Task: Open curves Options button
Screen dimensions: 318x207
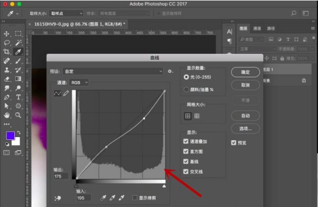Action: pos(245,129)
